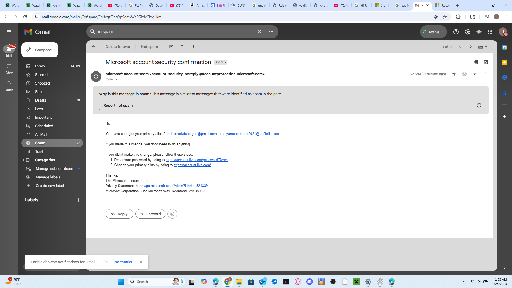Open the Privacy Statement fwlink URL
512x288 pixels.
(x=171, y=186)
